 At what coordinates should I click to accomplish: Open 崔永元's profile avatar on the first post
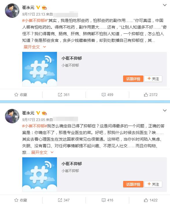point(12,11)
